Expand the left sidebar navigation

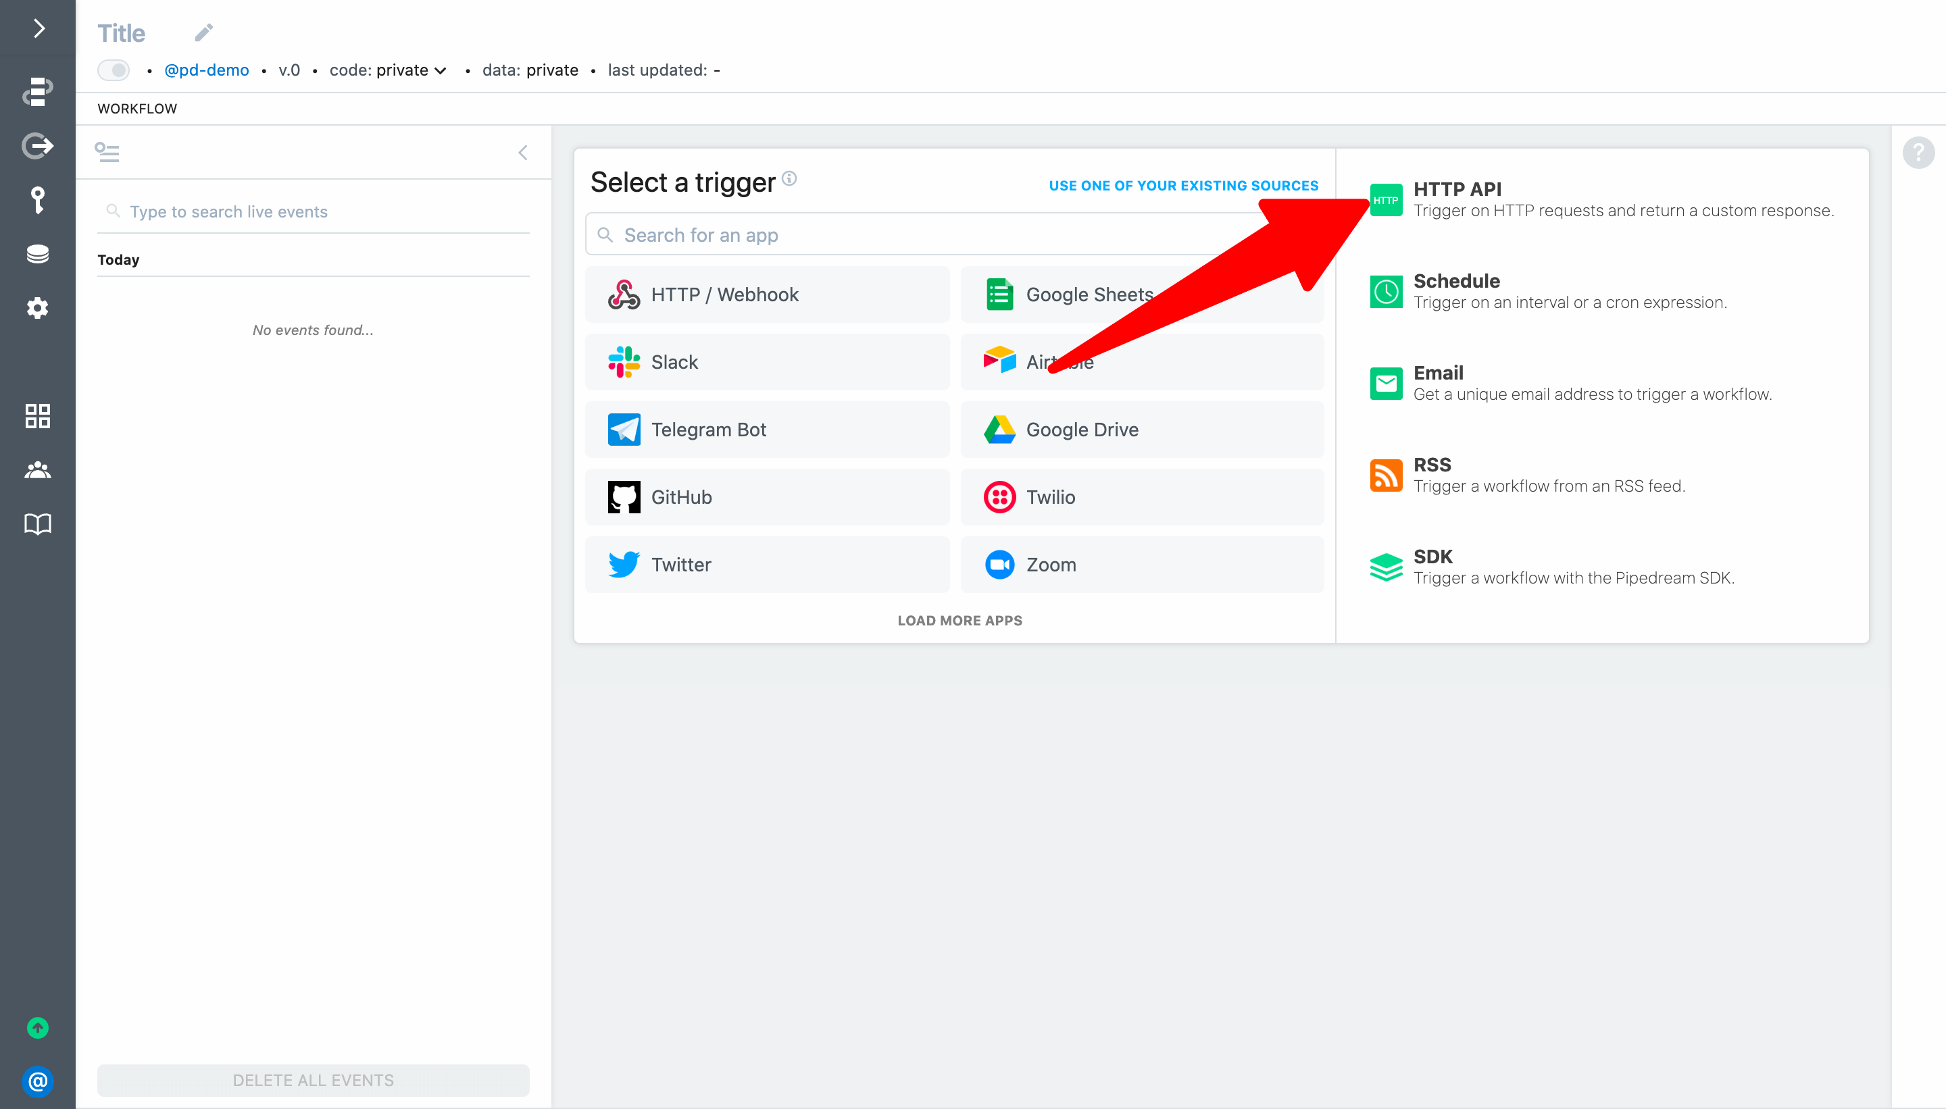pos(38,29)
